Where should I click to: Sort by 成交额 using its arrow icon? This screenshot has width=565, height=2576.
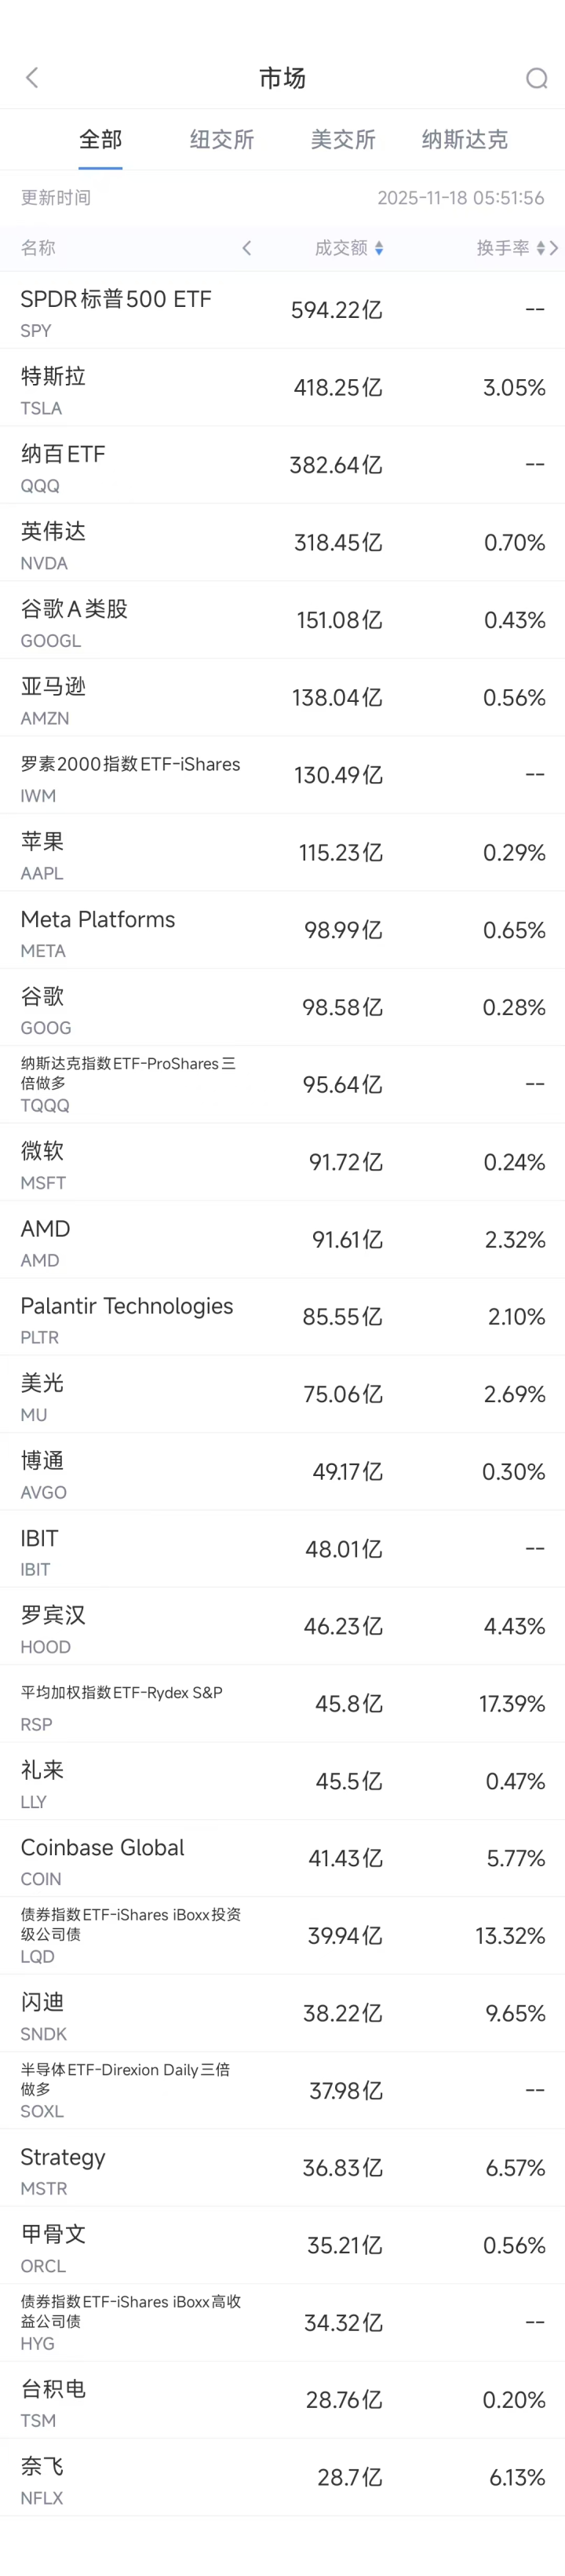[x=379, y=248]
